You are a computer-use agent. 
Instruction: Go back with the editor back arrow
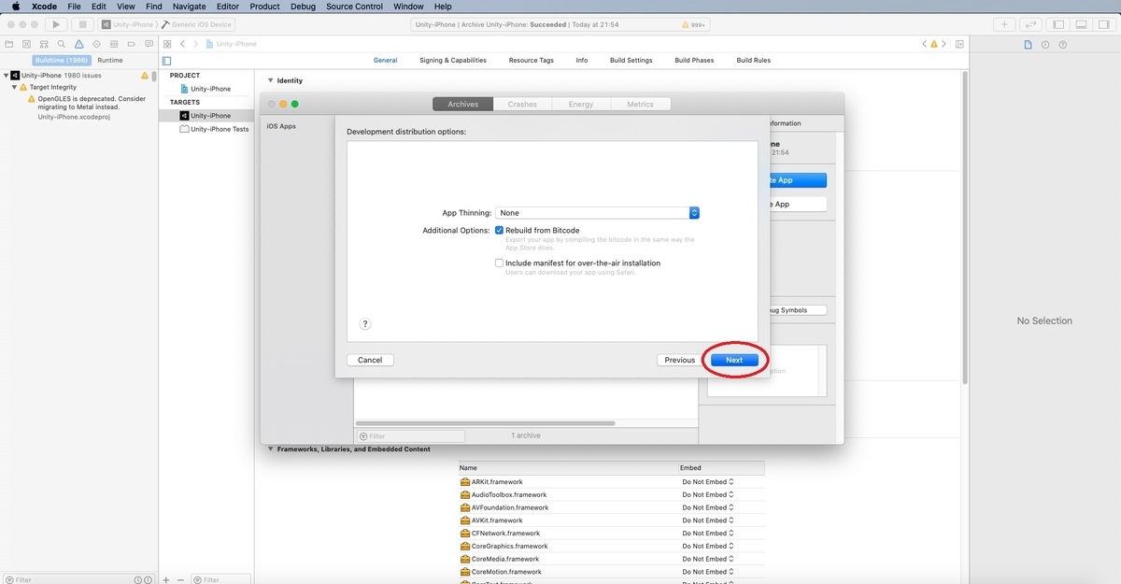click(183, 44)
